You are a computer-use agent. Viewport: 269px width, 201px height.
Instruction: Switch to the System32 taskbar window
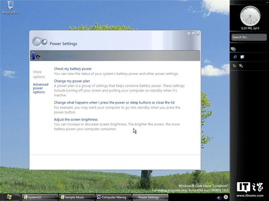coord(39,197)
